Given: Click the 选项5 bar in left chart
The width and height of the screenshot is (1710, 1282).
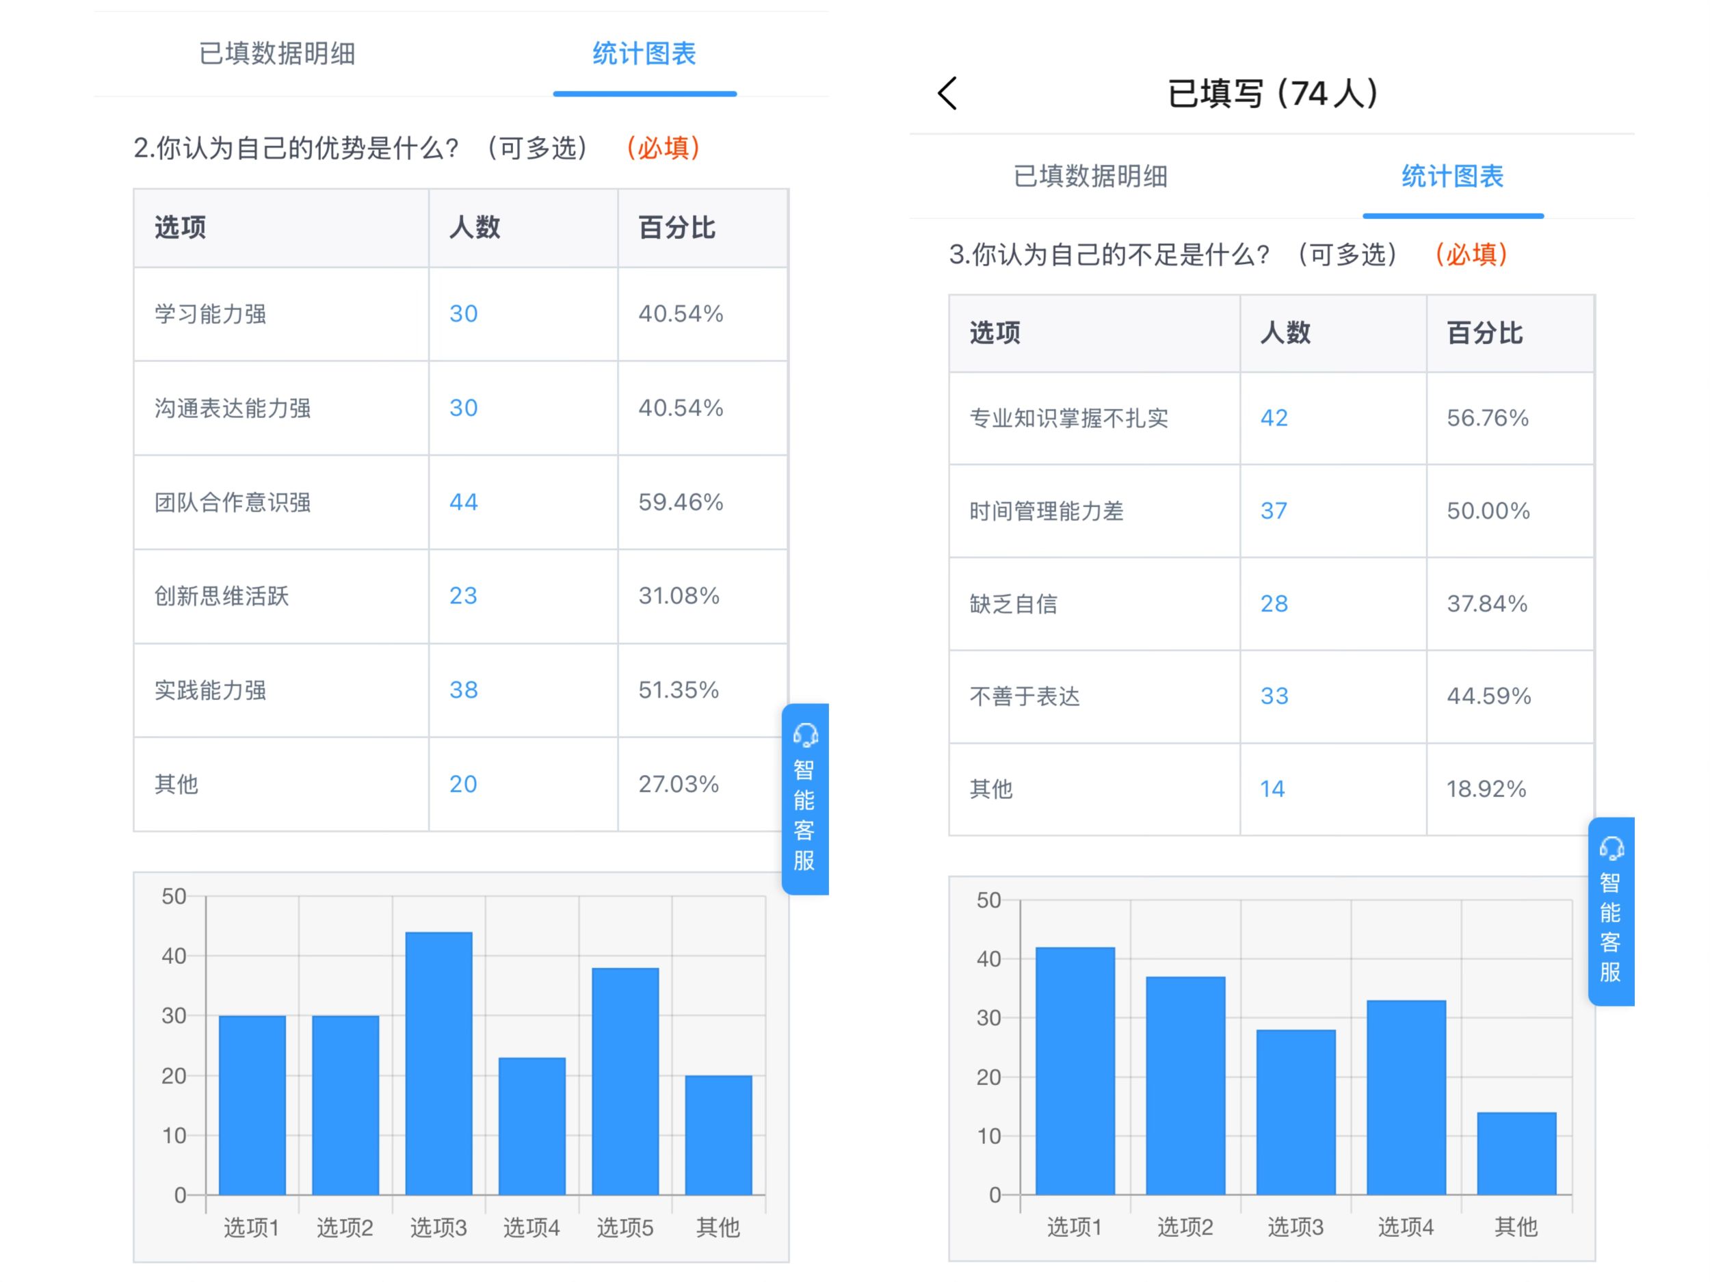Looking at the screenshot, I should tap(624, 1081).
